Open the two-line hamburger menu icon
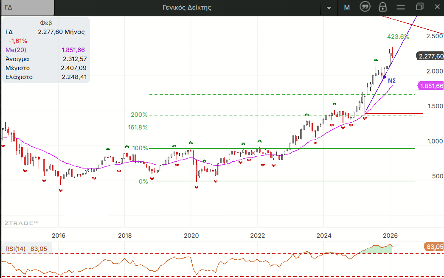Viewport: 444px width, 278px height. [x=401, y=7]
